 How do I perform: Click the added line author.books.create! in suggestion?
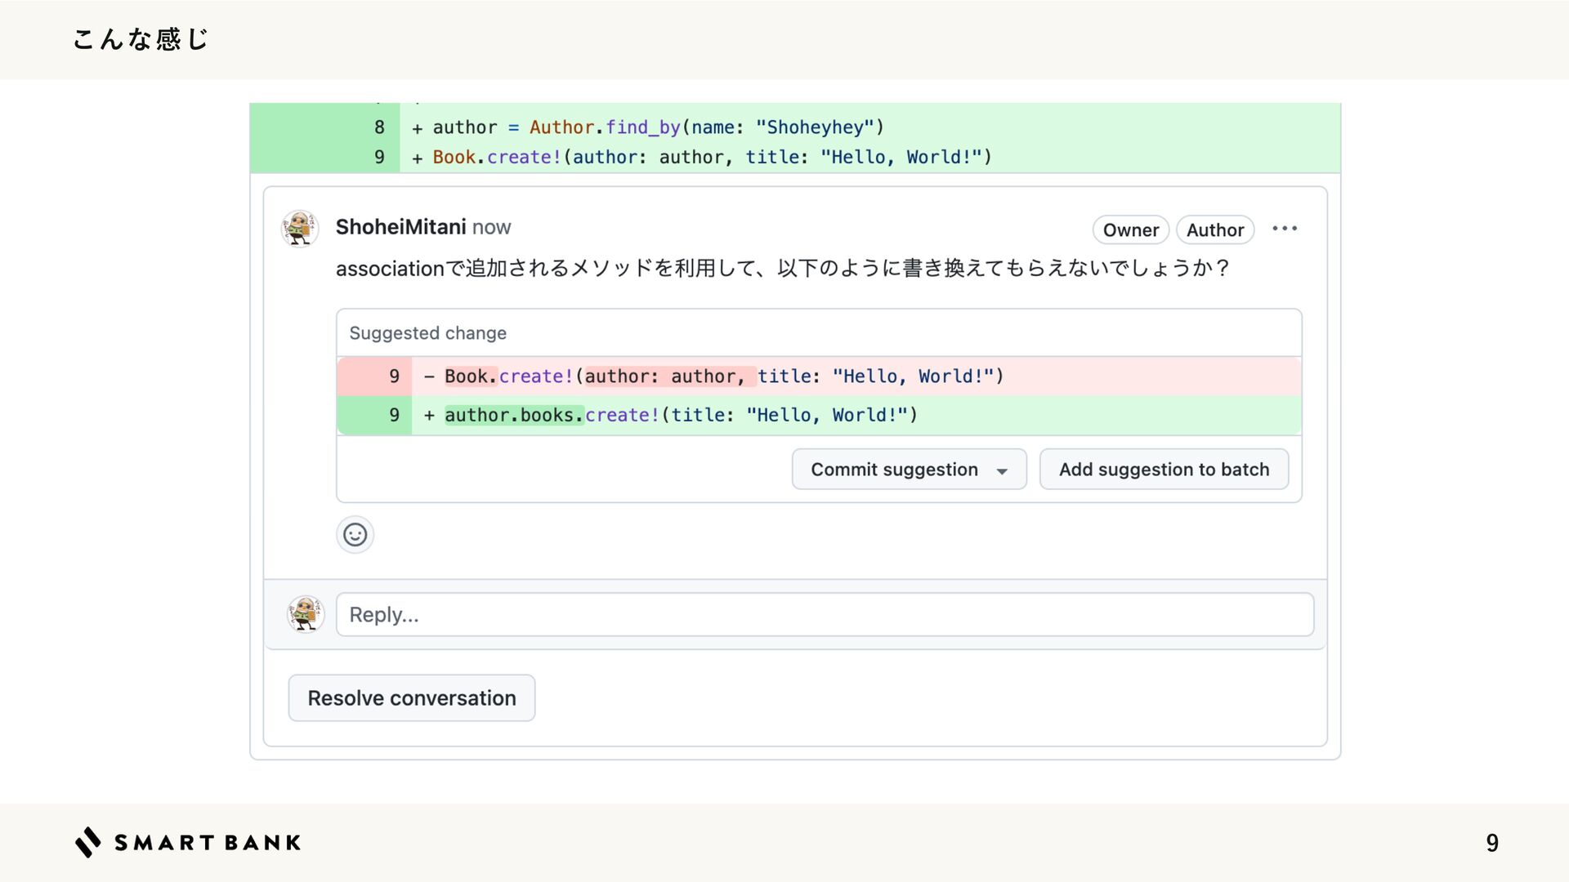680,415
